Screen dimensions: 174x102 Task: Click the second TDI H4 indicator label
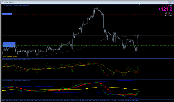(x=16, y=80)
